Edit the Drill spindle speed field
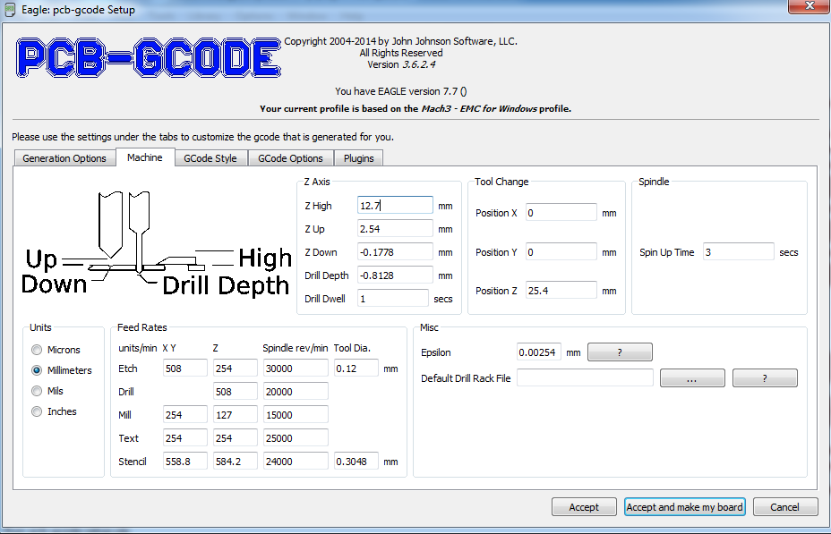The width and height of the screenshot is (831, 534). pos(296,392)
